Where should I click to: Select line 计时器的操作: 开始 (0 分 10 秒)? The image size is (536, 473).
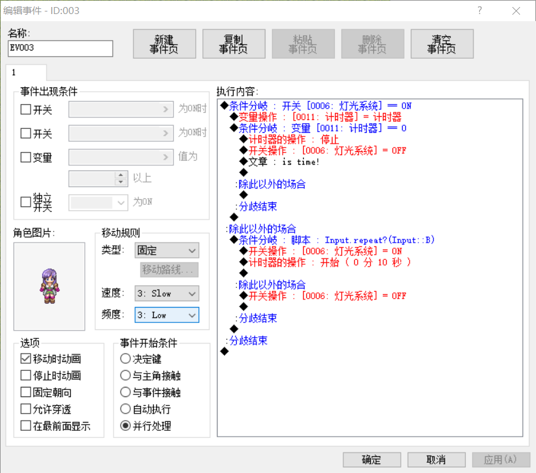click(x=325, y=262)
